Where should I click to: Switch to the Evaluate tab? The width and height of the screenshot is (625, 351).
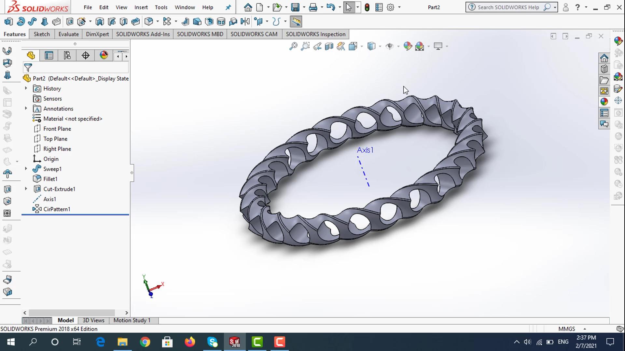[68, 34]
